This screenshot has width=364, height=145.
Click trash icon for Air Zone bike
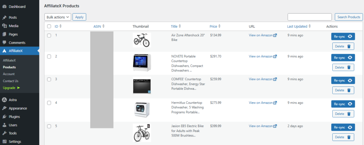349,46
